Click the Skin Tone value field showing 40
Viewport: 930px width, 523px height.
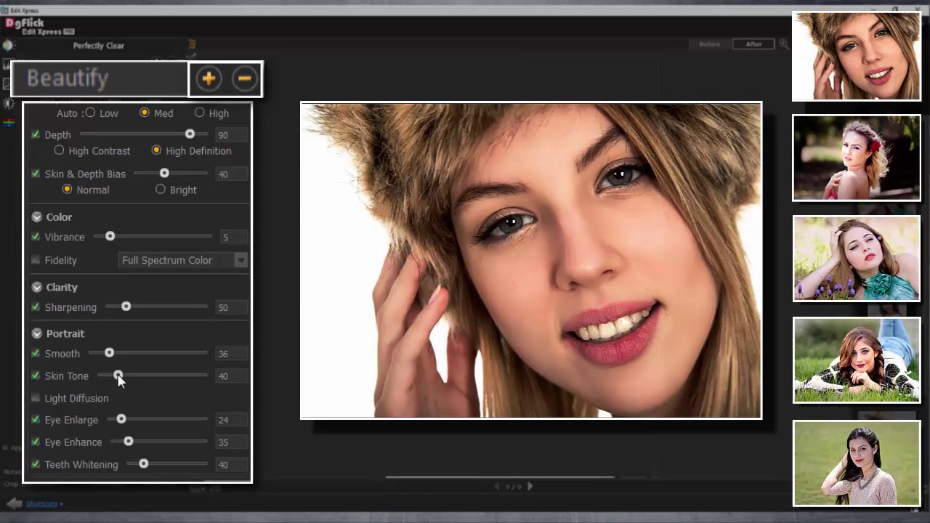pyautogui.click(x=231, y=376)
